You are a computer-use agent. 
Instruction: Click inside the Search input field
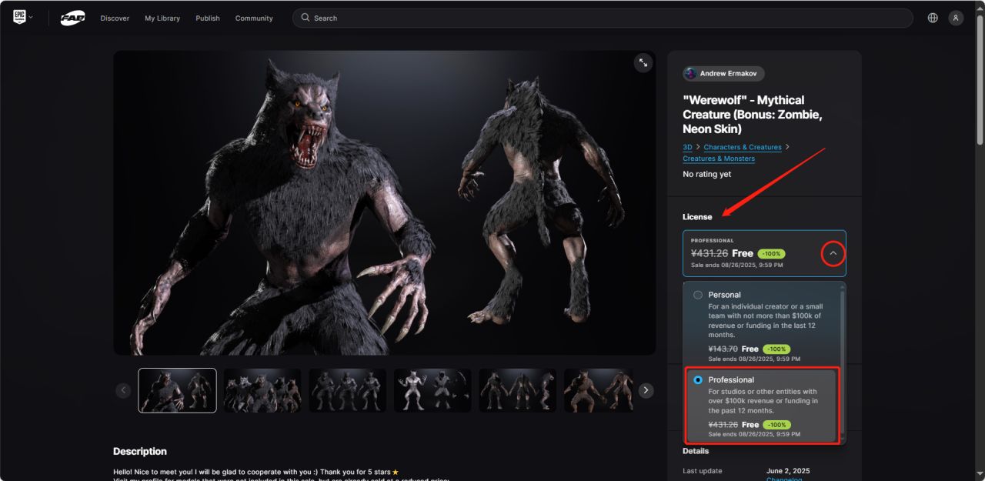pos(603,18)
